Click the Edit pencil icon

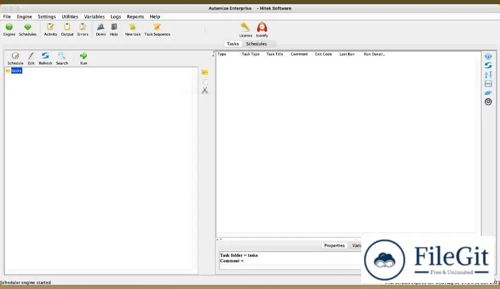pos(31,56)
